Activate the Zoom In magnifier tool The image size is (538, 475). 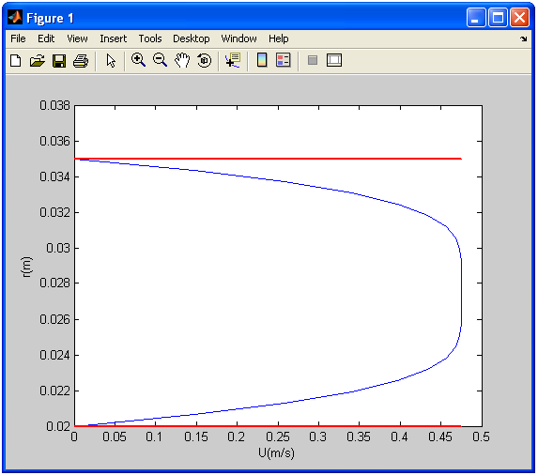pyautogui.click(x=138, y=60)
